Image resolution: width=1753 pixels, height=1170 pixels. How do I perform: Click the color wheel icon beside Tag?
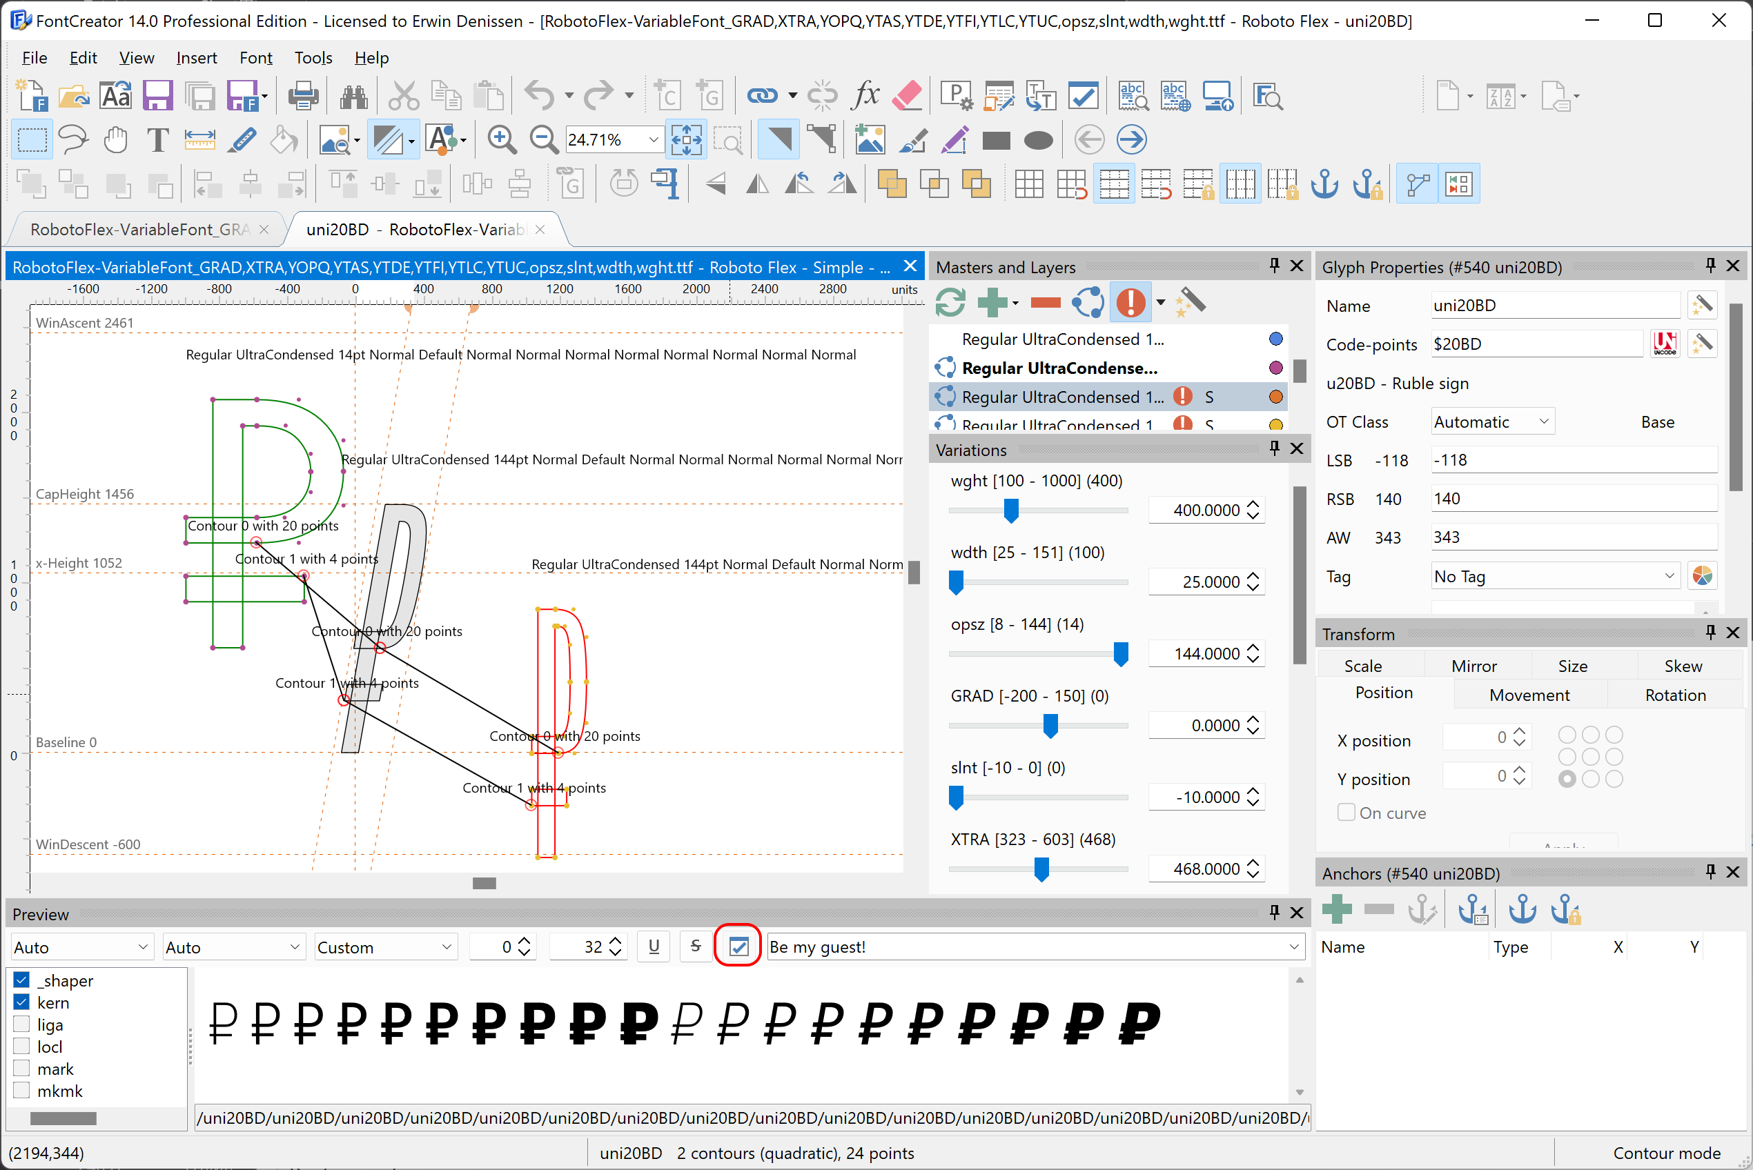tap(1702, 576)
